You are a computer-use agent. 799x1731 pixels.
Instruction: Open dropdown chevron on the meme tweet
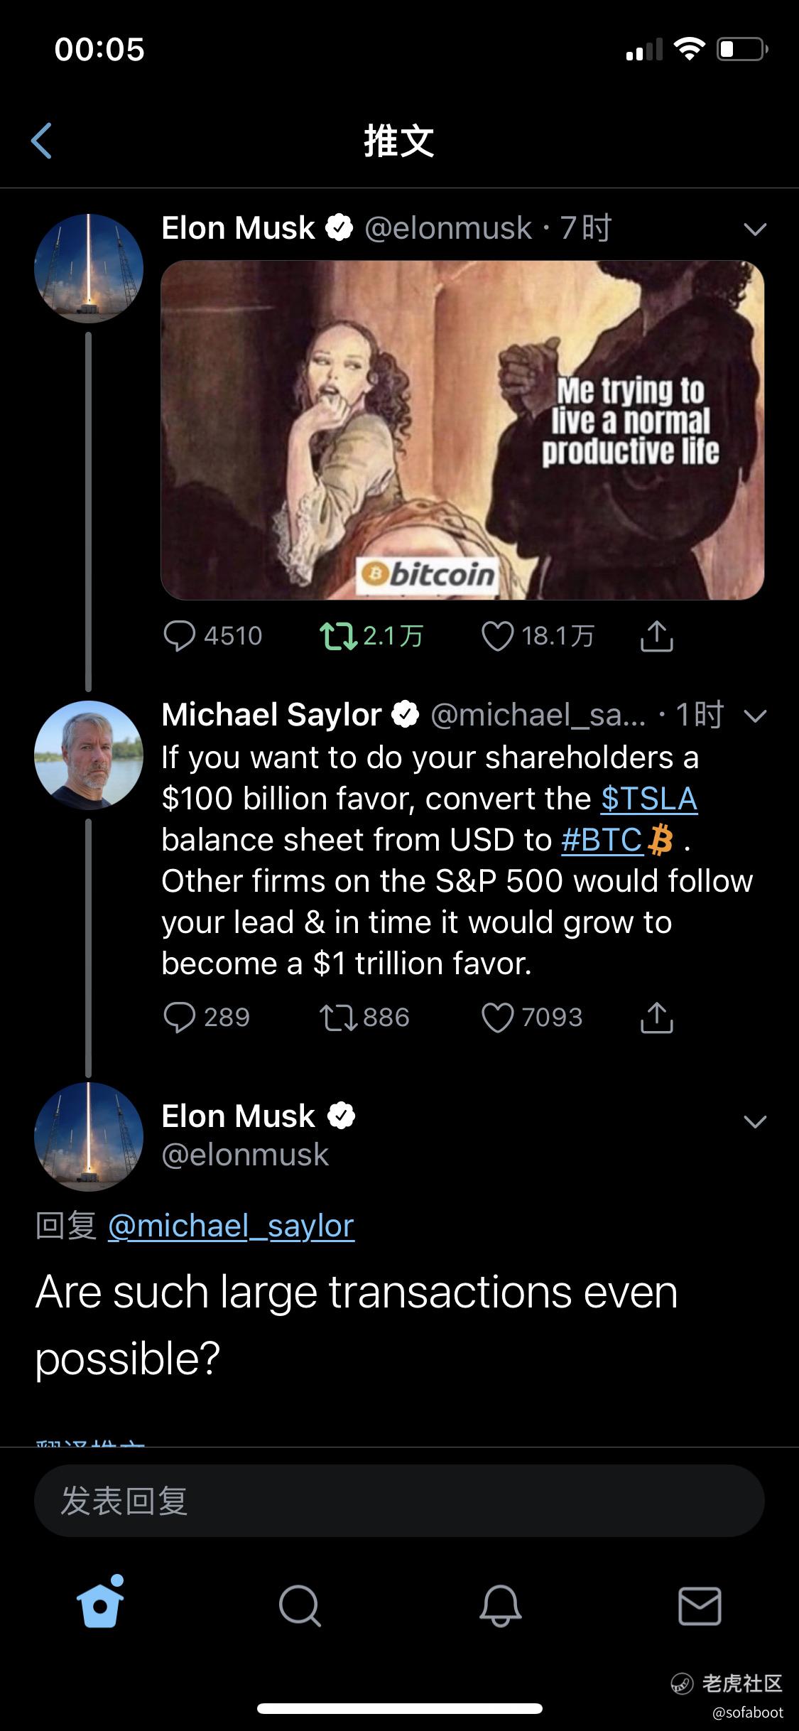[754, 229]
